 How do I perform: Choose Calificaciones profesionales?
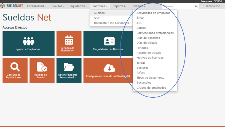[155, 33]
